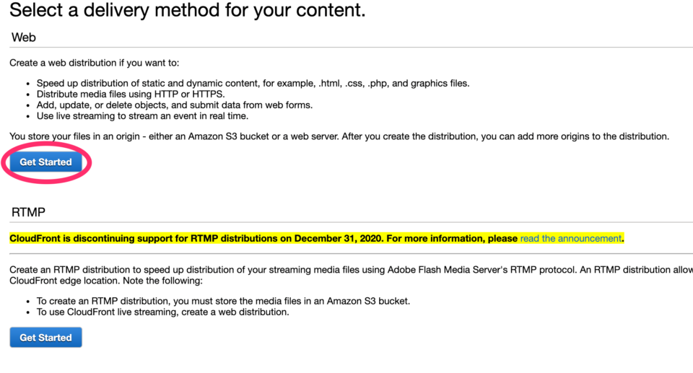Click the "You store your files in an origin" paragraph
Screen dimensions: 693x373
pos(339,136)
